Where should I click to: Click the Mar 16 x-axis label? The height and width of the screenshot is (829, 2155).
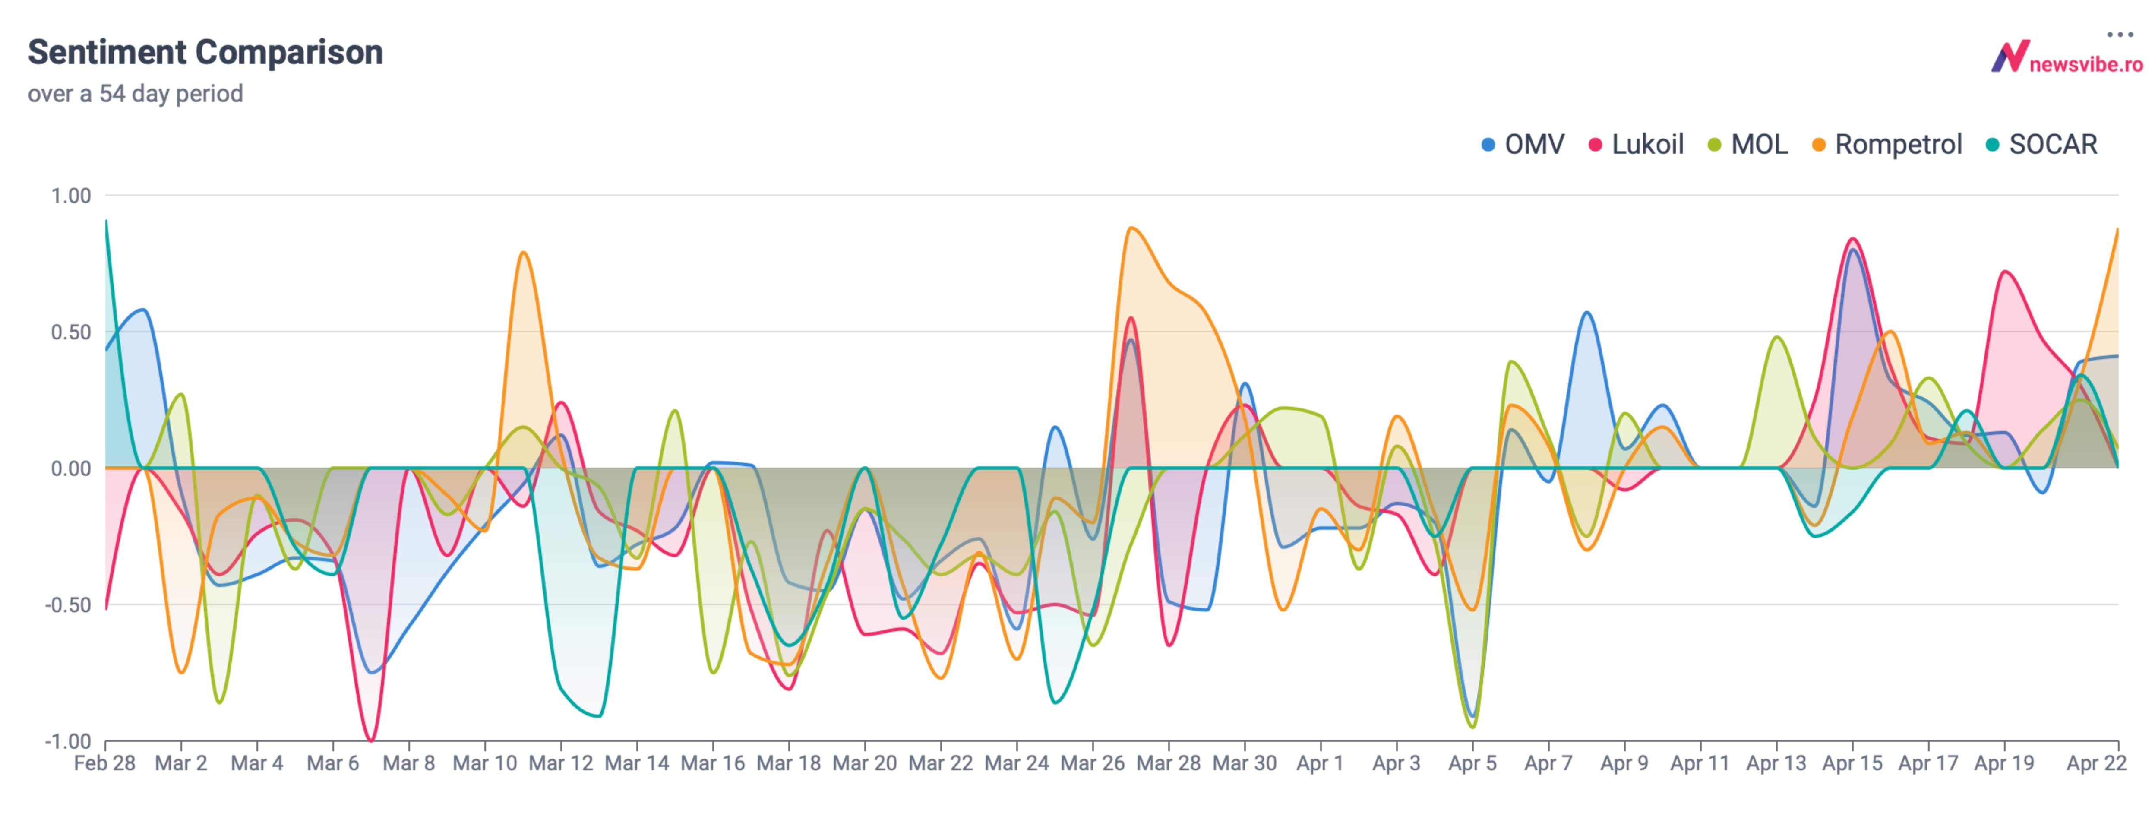[713, 764]
